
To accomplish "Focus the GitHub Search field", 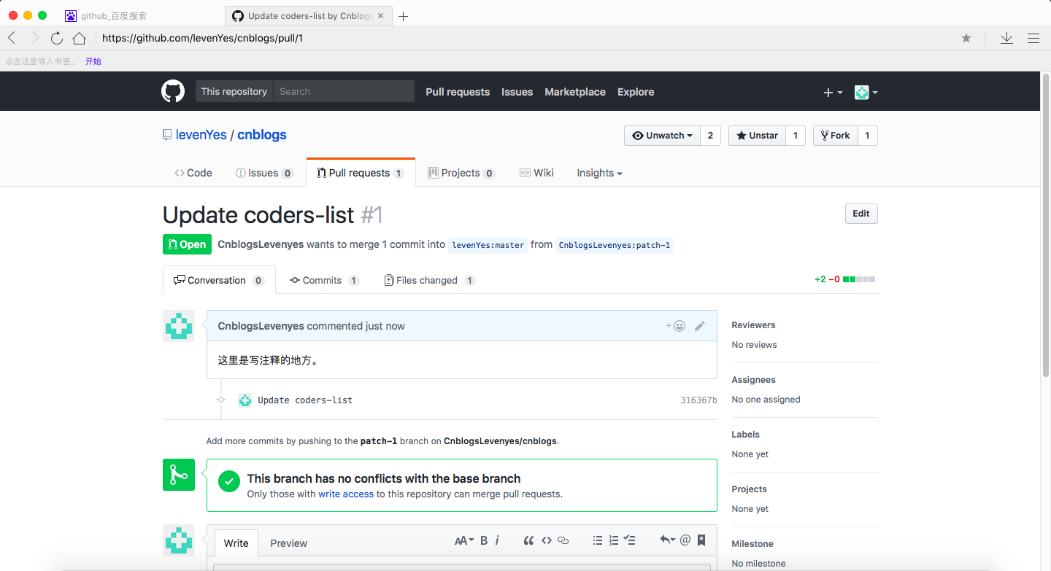I will pos(343,91).
